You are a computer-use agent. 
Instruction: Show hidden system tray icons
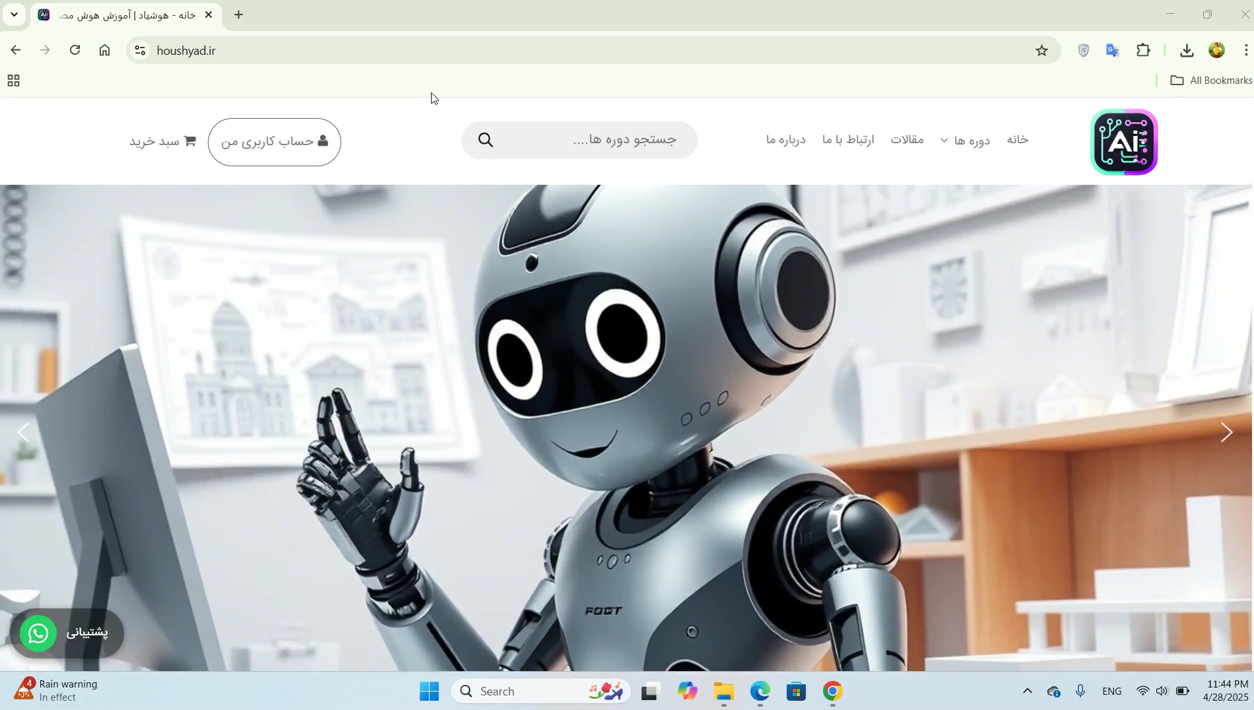[x=1027, y=692]
